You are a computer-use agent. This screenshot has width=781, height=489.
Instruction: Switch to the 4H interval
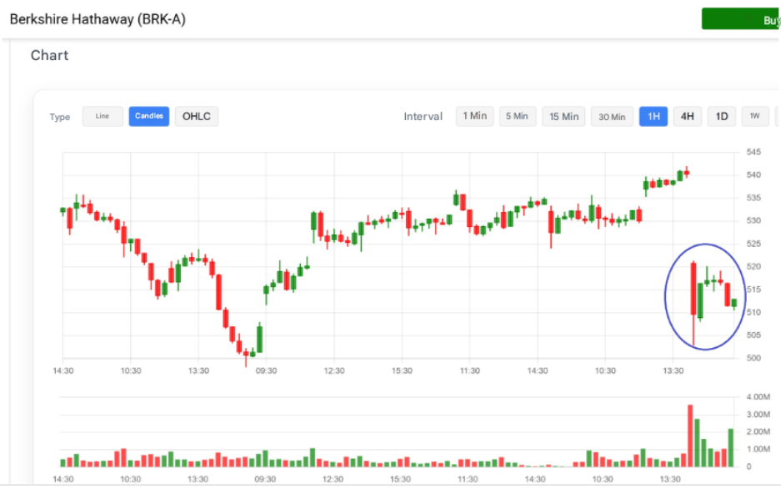pyautogui.click(x=687, y=116)
